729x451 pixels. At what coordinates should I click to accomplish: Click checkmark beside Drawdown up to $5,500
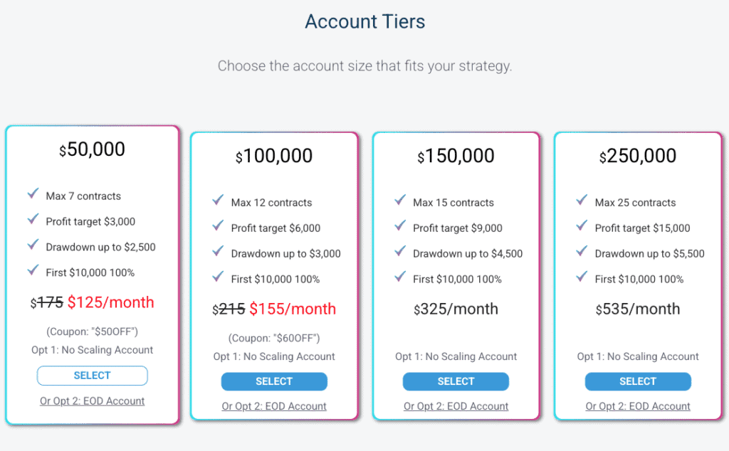pyautogui.click(x=582, y=252)
